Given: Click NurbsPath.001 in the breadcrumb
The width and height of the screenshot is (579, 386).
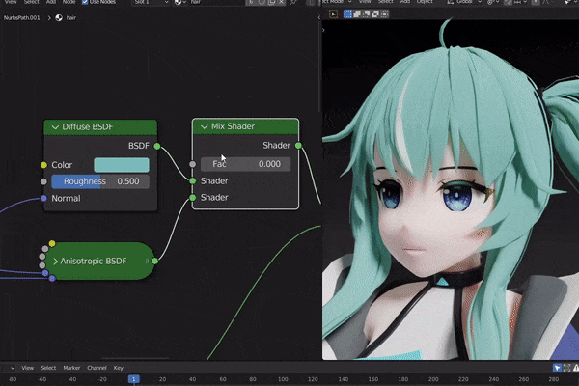Looking at the screenshot, I should pyautogui.click(x=21, y=17).
